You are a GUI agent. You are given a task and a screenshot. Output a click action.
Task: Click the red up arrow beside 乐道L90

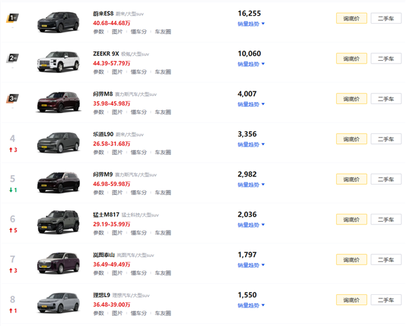pos(10,149)
